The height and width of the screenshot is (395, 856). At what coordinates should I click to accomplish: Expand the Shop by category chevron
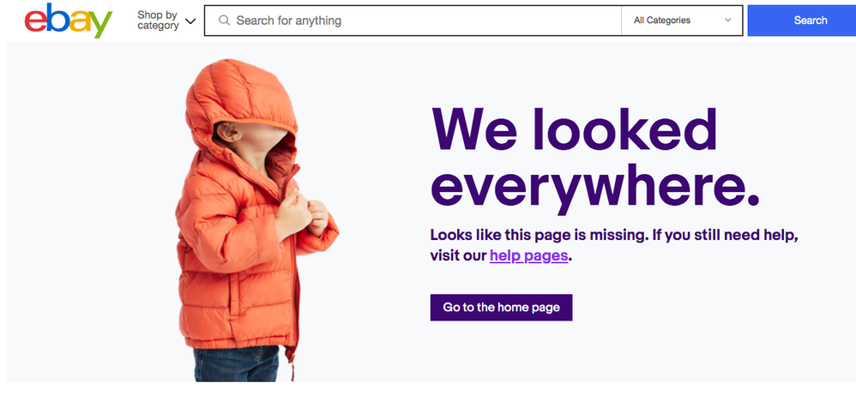pos(190,21)
